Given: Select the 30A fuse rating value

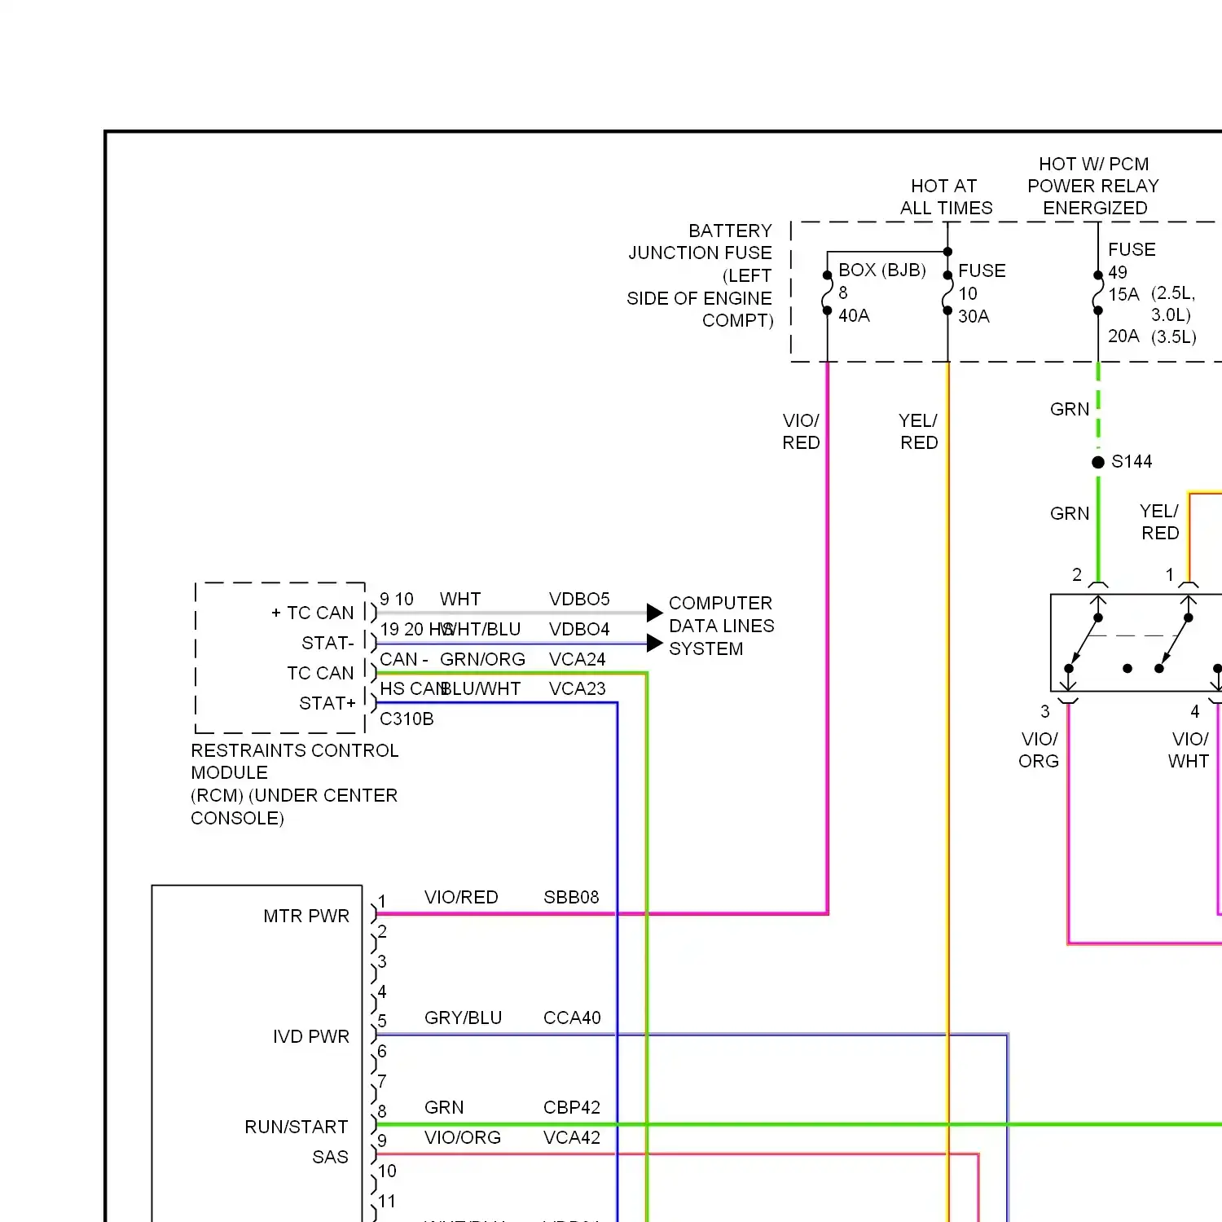Looking at the screenshot, I should pyautogui.click(x=974, y=316).
